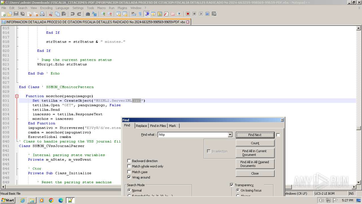The image size is (362, 204).
Task: Switch to the Replace tab
Action: [x=141, y=126]
